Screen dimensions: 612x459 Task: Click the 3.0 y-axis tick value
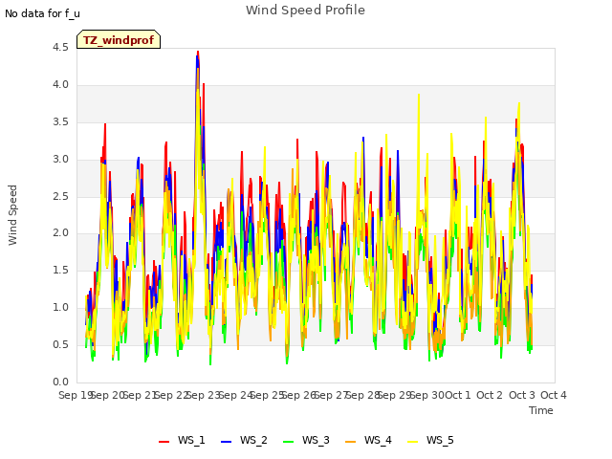coord(60,160)
